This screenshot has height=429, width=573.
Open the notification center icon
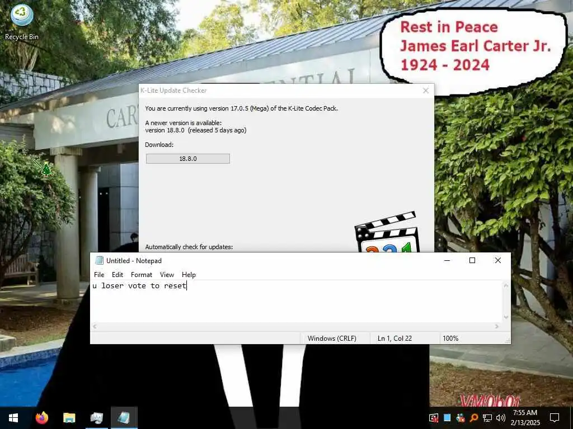pyautogui.click(x=555, y=418)
